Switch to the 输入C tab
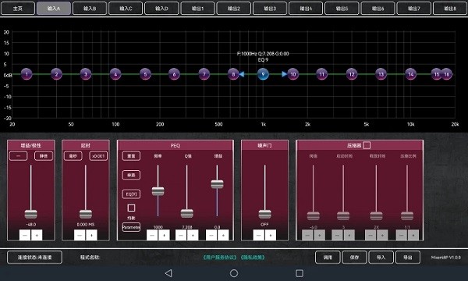This screenshot has height=281, width=468. (126, 9)
